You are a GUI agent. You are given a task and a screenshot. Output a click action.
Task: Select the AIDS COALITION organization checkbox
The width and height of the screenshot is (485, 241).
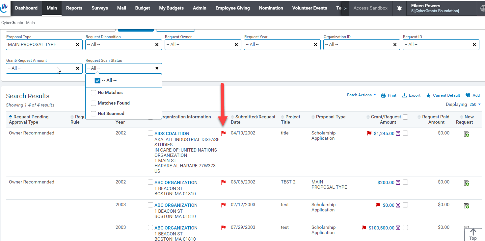[150, 133]
